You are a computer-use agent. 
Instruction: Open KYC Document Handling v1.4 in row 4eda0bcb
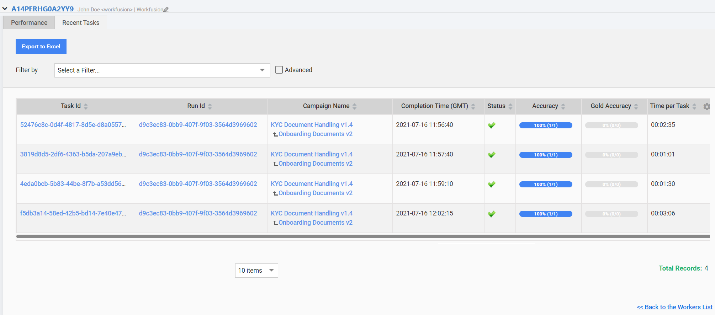click(x=312, y=184)
